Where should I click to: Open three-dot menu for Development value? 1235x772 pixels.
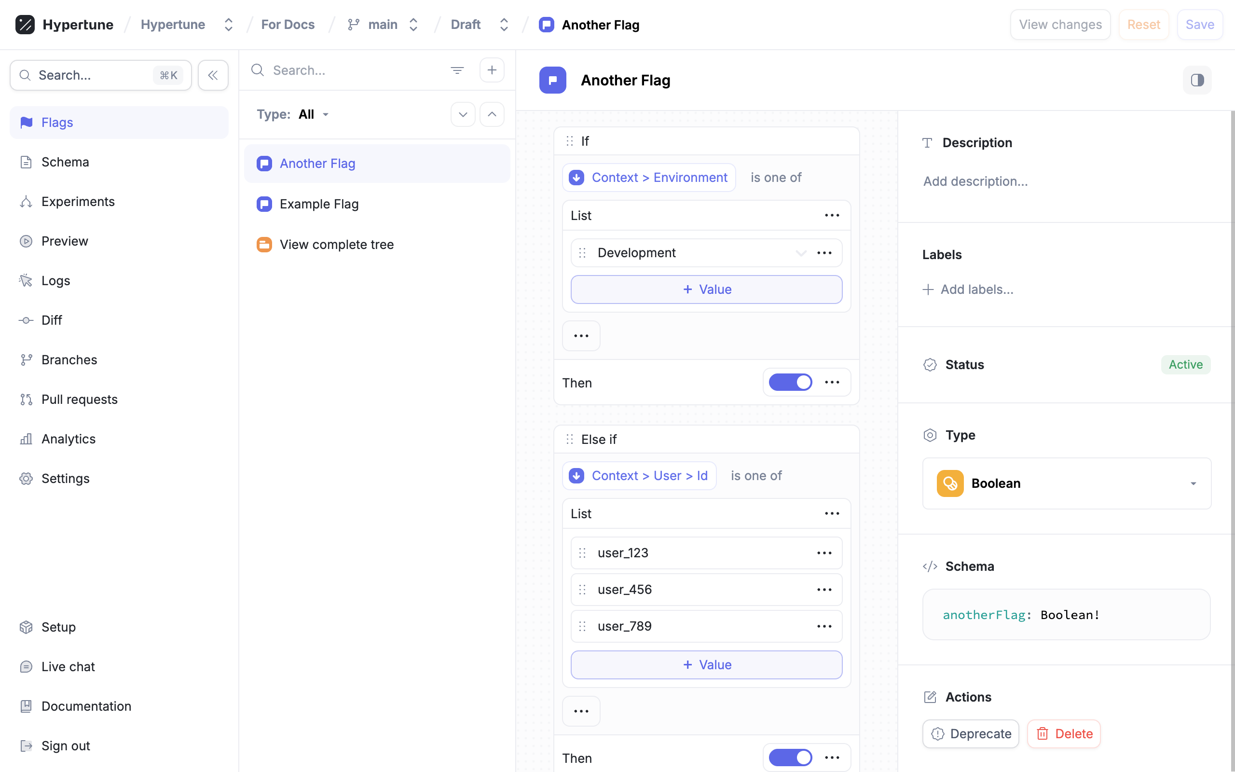coord(824,253)
